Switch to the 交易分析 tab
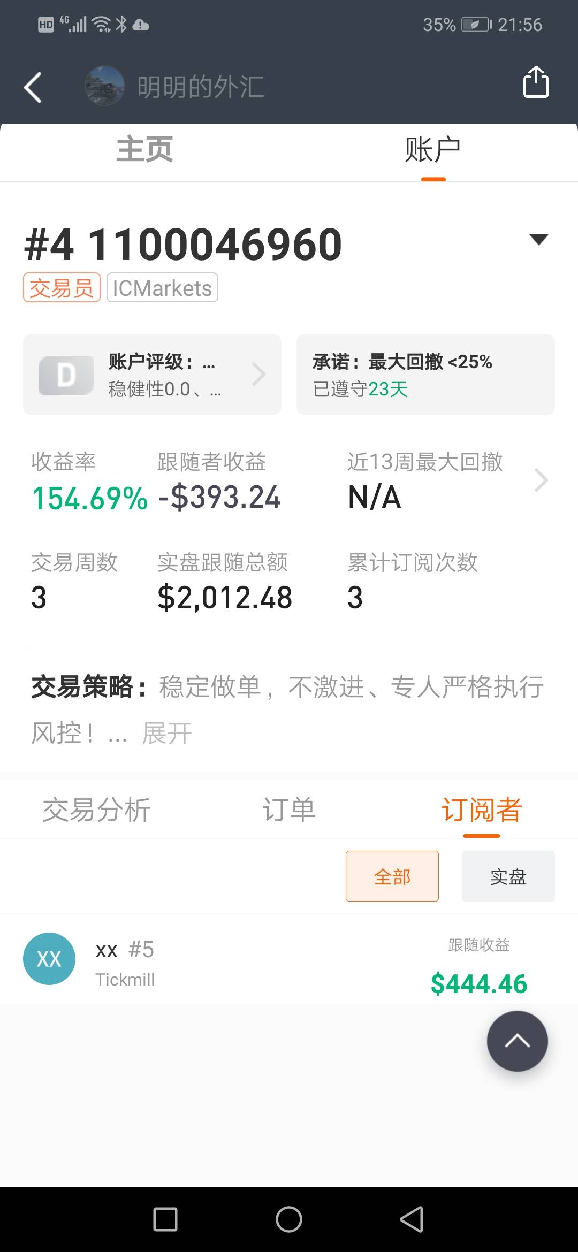 pos(96,810)
